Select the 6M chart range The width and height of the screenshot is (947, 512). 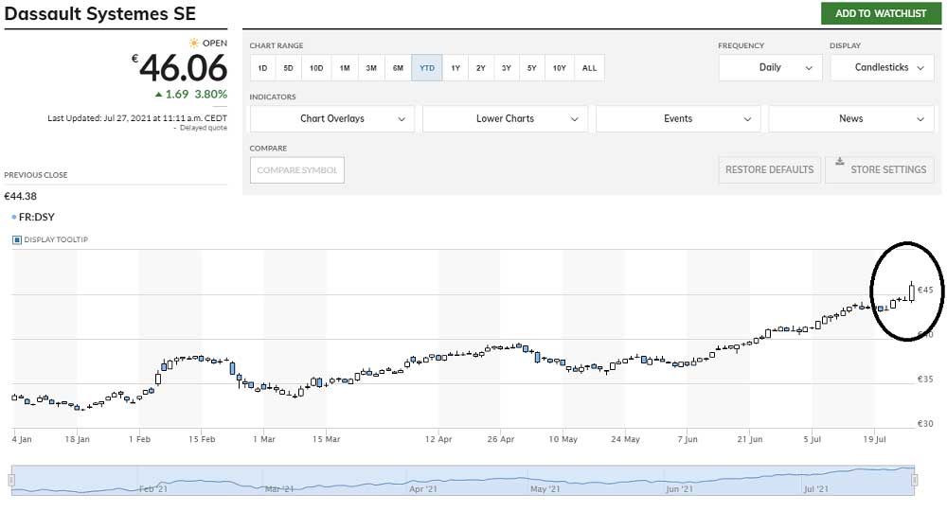point(398,67)
